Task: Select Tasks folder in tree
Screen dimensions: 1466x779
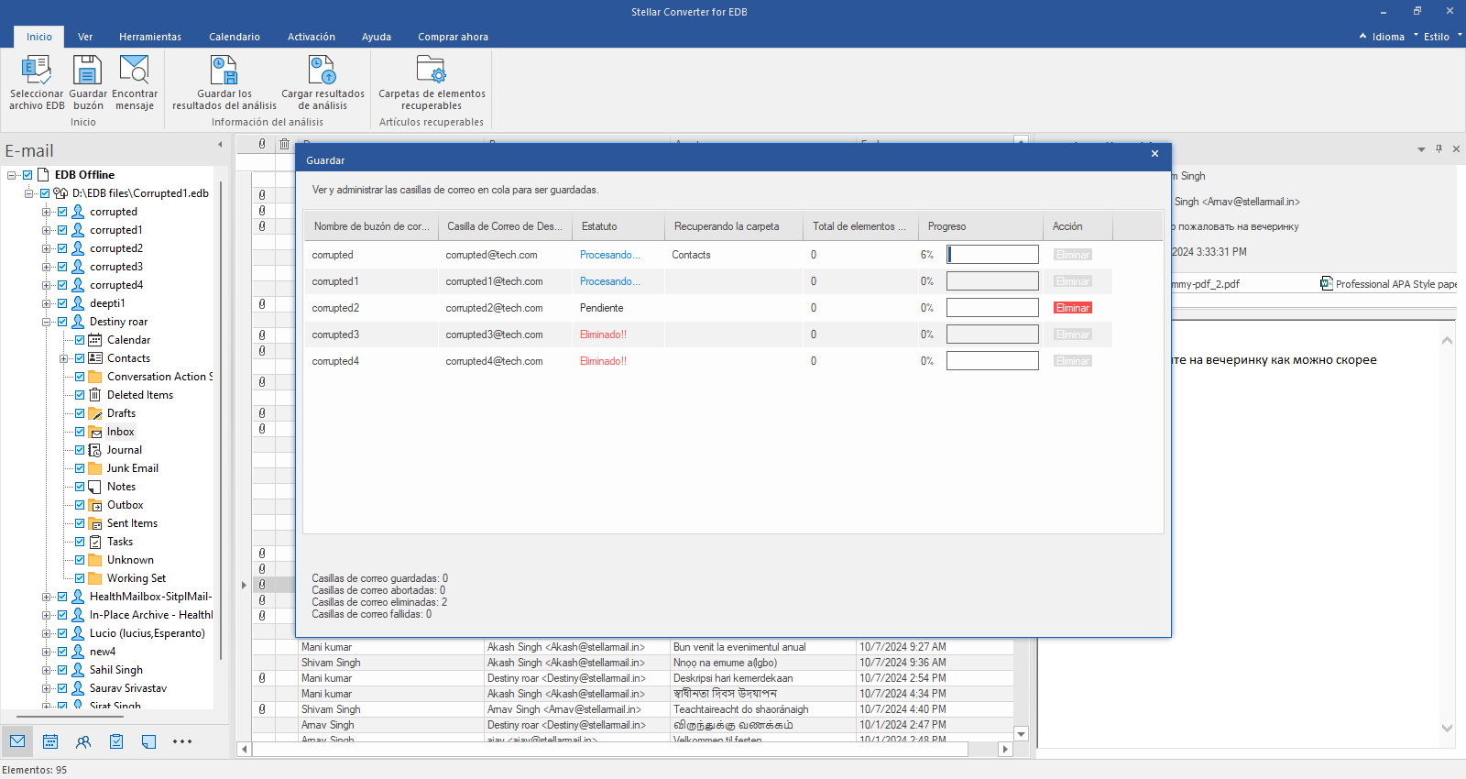Action: pos(120,542)
